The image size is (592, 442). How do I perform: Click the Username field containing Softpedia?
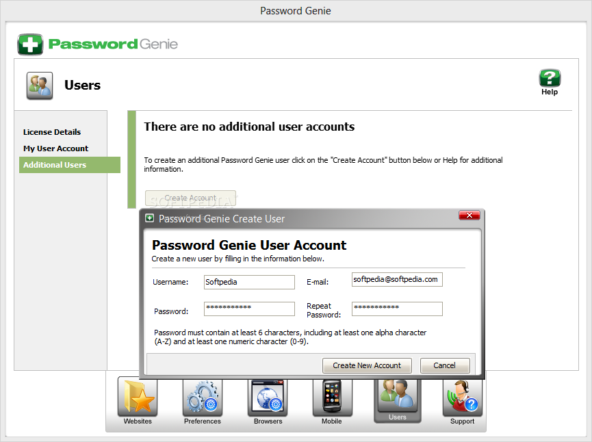(249, 282)
